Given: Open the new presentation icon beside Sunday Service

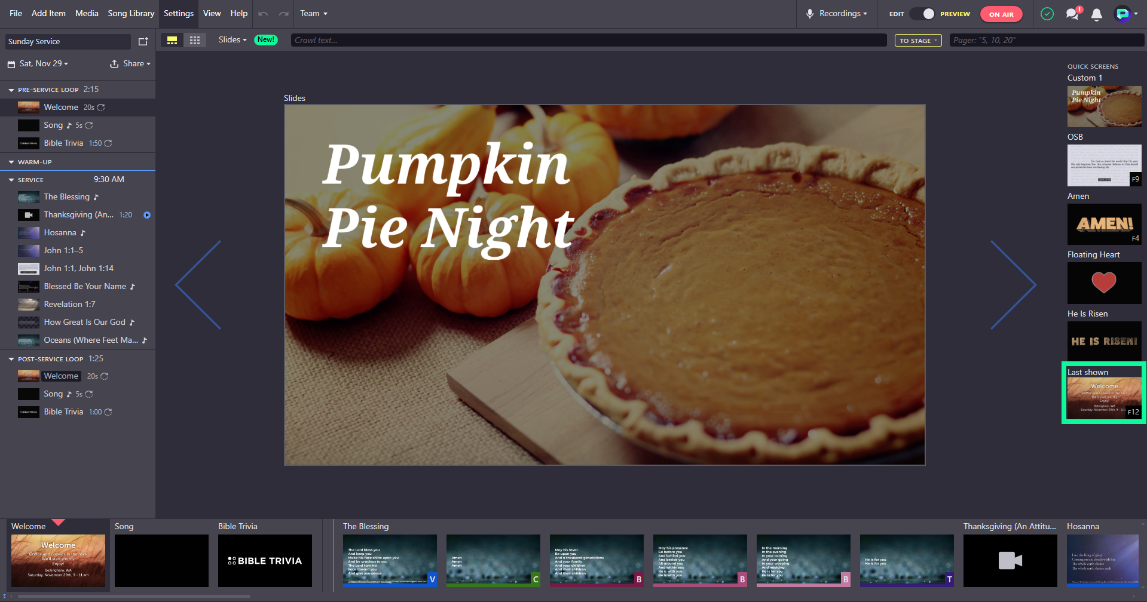Looking at the screenshot, I should [x=143, y=41].
